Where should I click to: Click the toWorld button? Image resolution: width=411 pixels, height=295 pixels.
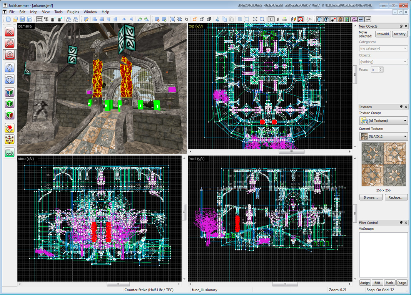(383, 34)
